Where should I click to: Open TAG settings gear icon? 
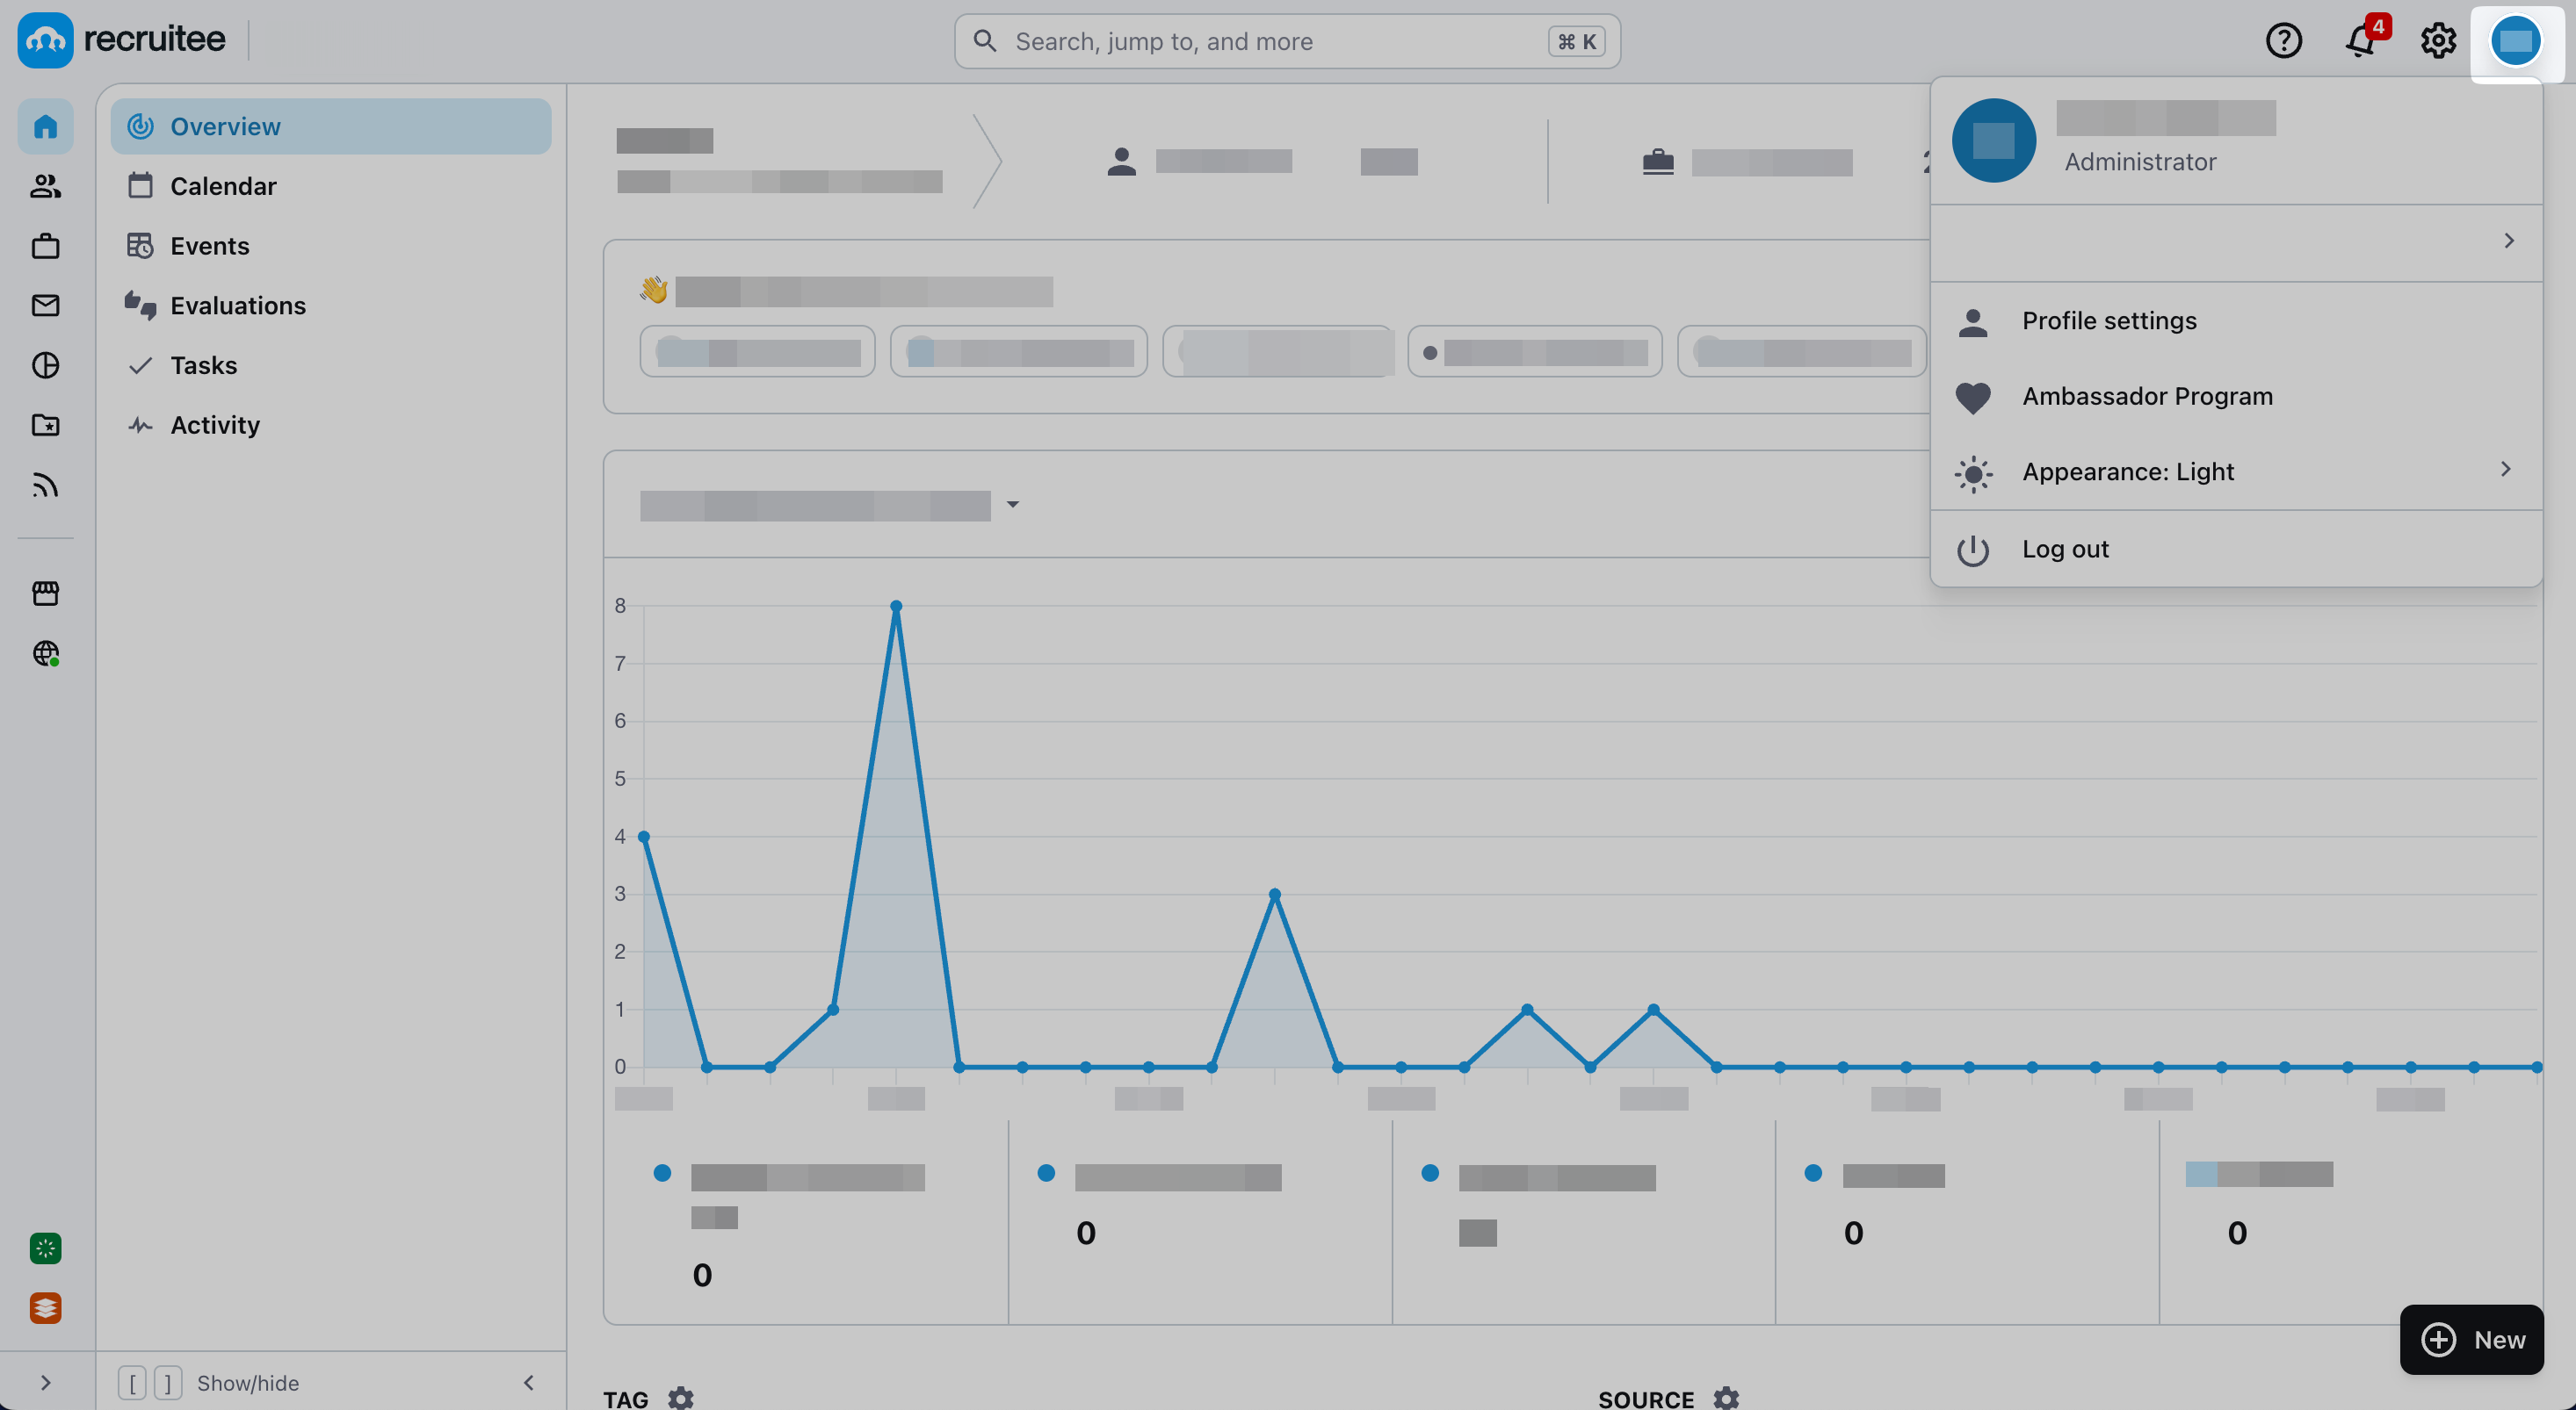(681, 1398)
